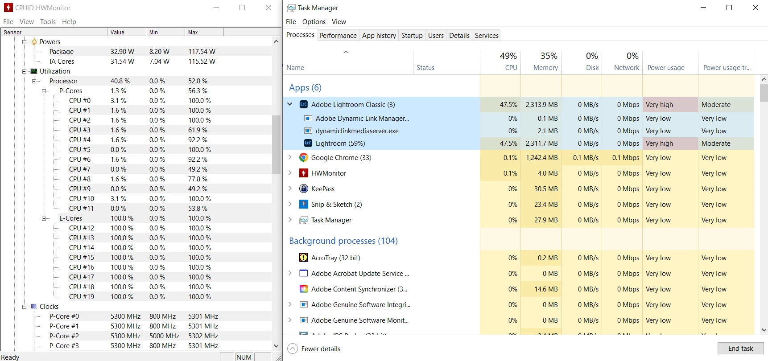Click Fewer details in Task Manager
The height and width of the screenshot is (361, 768).
(314, 349)
